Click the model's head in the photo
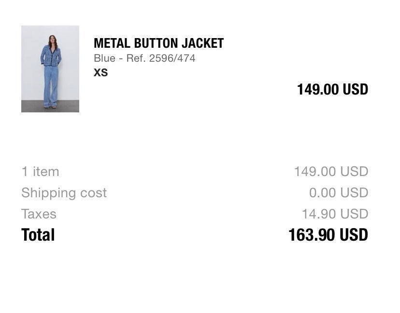This screenshot has height=313, width=400. tap(52, 40)
